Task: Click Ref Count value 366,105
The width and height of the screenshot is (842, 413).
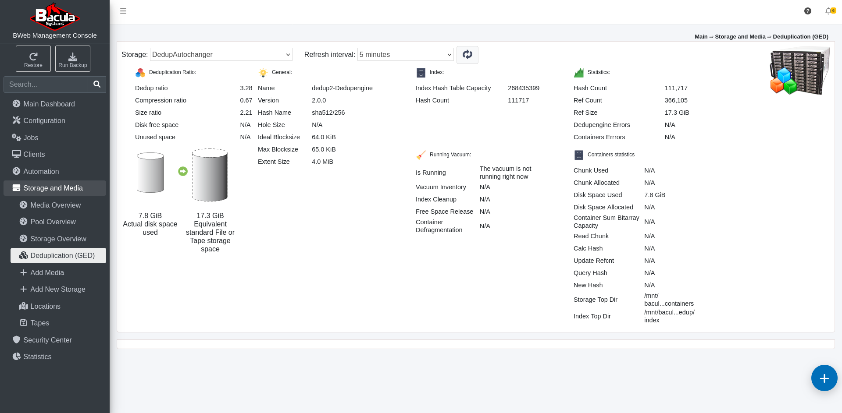Action: coord(676,100)
